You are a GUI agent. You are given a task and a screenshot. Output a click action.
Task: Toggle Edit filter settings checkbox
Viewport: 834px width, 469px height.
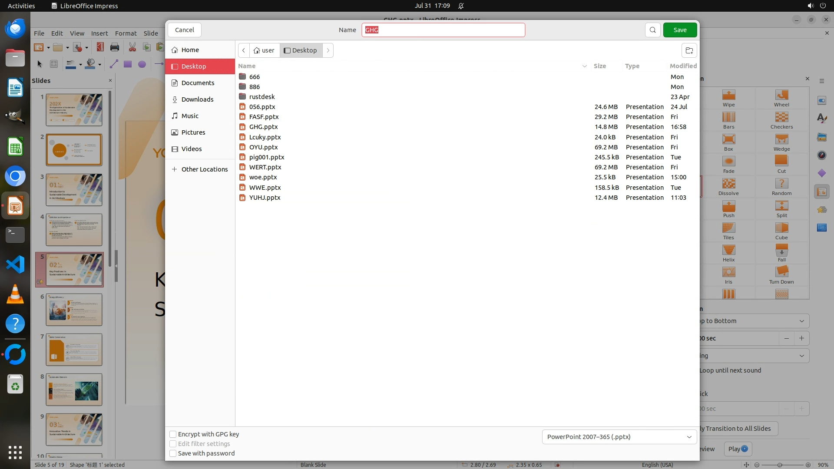[x=173, y=444]
